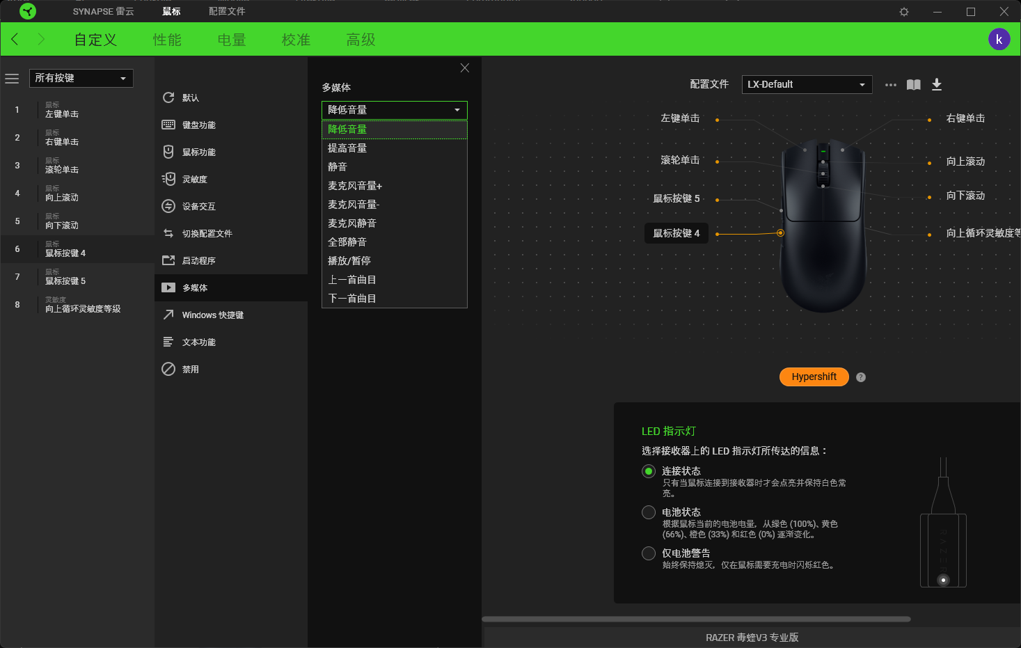This screenshot has width=1021, height=648.
Task: Select row 1 左键单击 in button list
Action: 77,110
